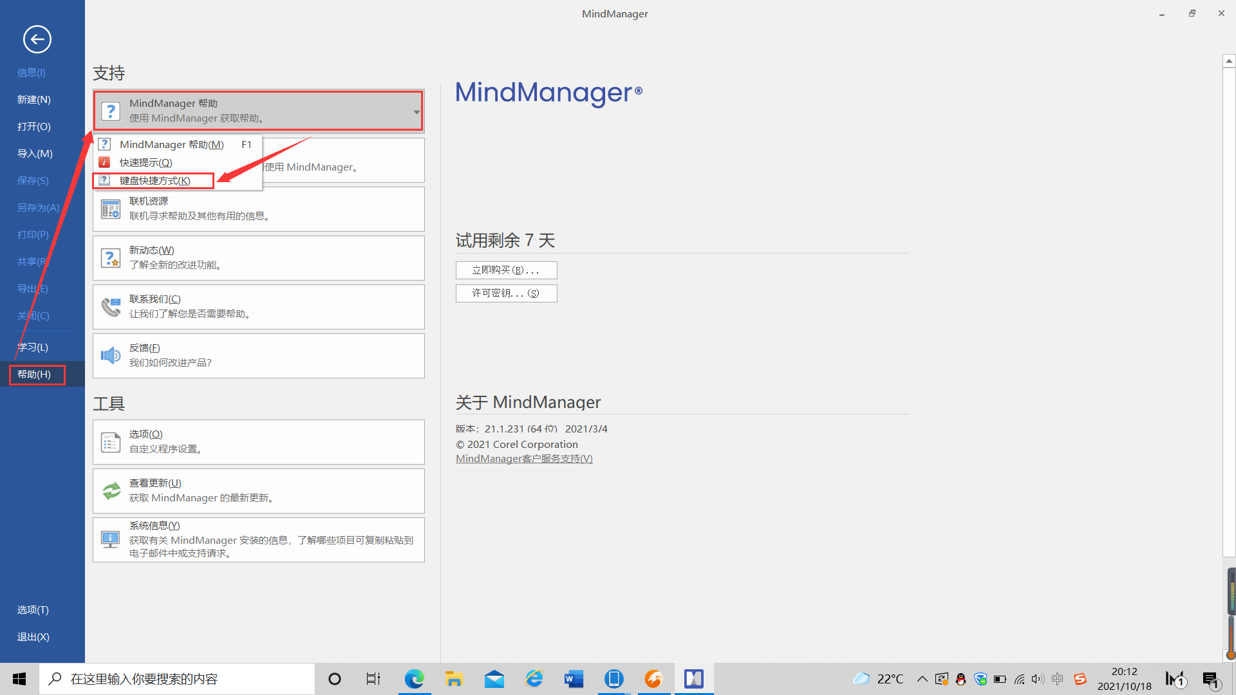Viewport: 1236px width, 695px height.
Task: Open the volume tray icon
Action: [1037, 679]
